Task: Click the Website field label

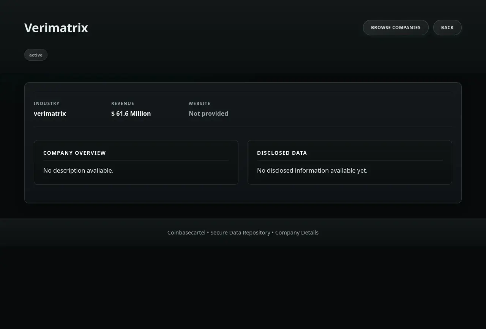Action: pyautogui.click(x=199, y=104)
